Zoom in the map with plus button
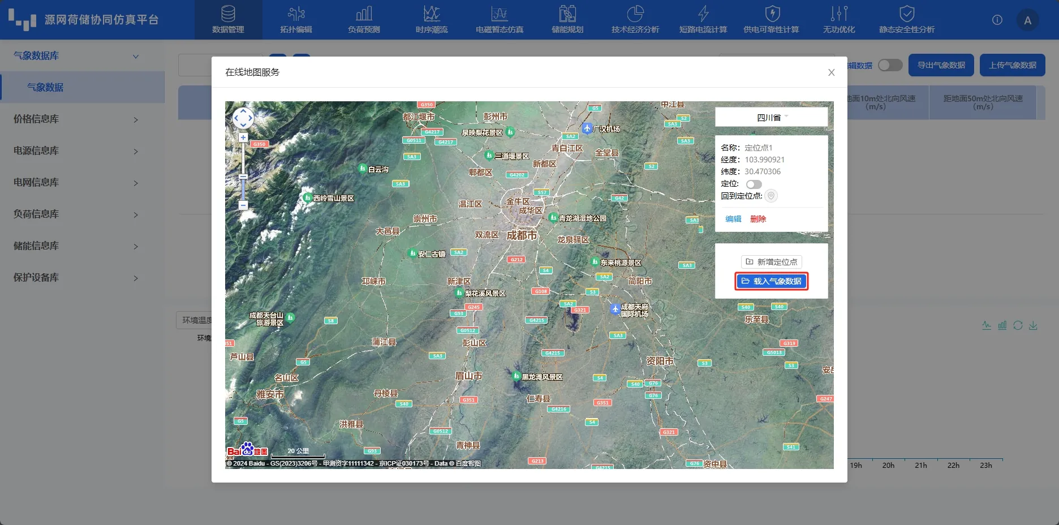 click(243, 137)
